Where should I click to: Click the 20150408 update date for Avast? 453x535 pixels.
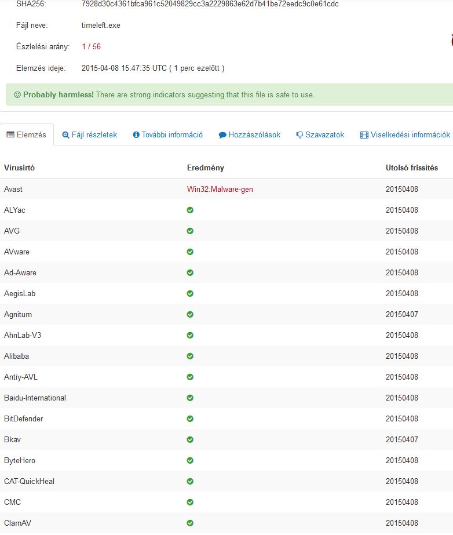click(402, 190)
